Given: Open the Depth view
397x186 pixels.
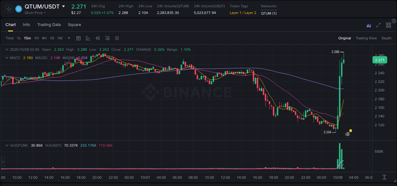Looking at the screenshot, I should pyautogui.click(x=386, y=38).
